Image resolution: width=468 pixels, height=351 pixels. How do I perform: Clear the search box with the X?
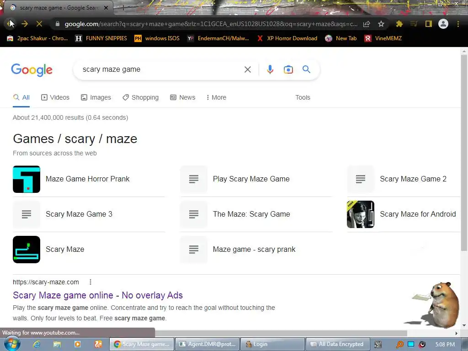[x=247, y=69]
